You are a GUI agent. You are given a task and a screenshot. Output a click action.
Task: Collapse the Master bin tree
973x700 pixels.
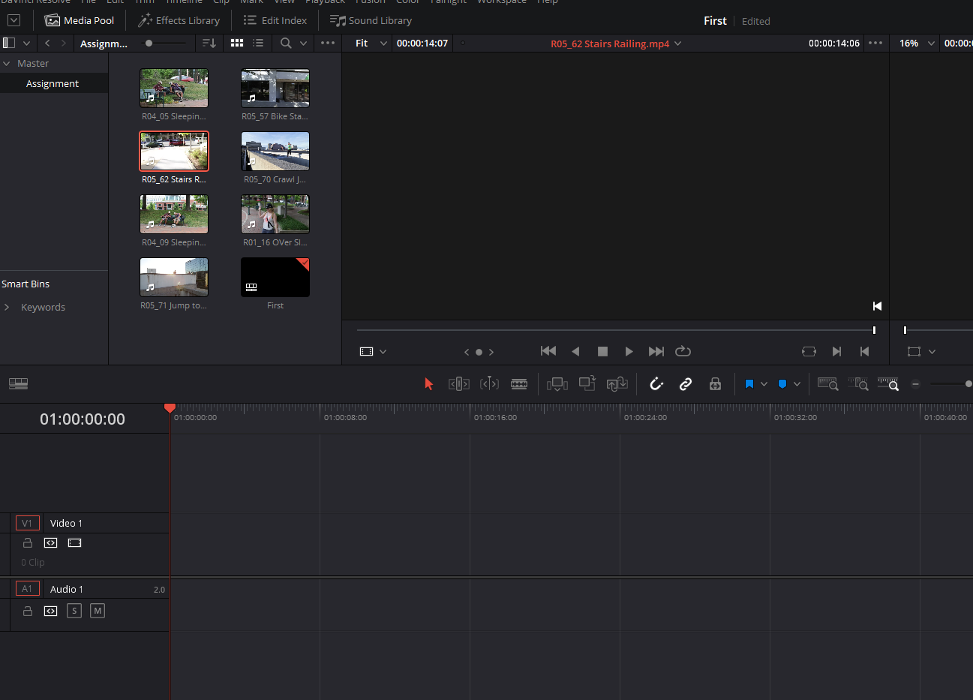click(7, 64)
